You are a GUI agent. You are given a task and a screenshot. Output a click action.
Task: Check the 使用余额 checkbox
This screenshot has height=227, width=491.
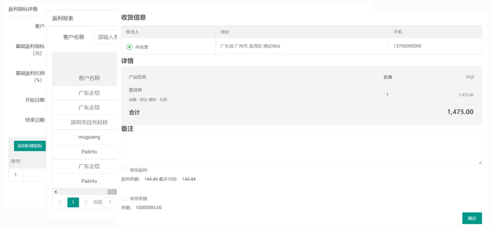coord(124,198)
